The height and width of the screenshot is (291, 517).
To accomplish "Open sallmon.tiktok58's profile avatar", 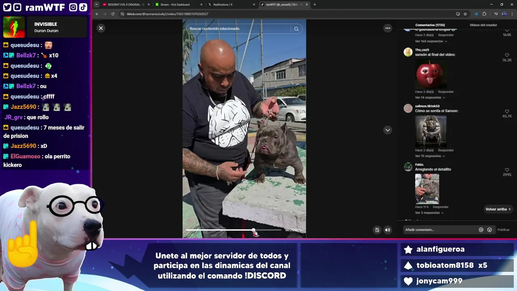I will [x=408, y=108].
